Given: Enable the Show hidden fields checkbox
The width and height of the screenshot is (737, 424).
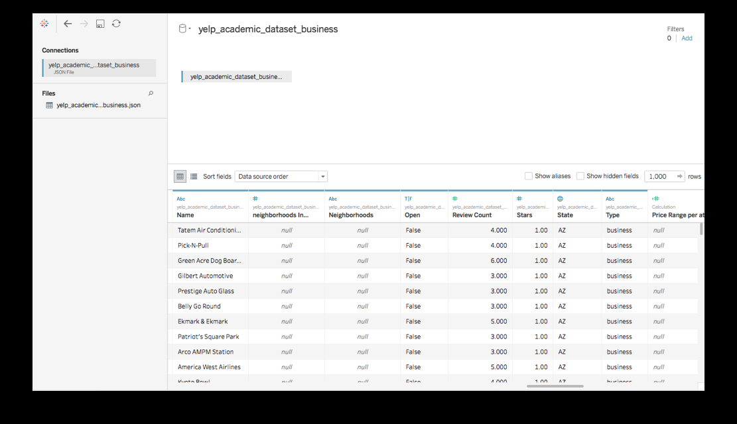Looking at the screenshot, I should pos(580,176).
